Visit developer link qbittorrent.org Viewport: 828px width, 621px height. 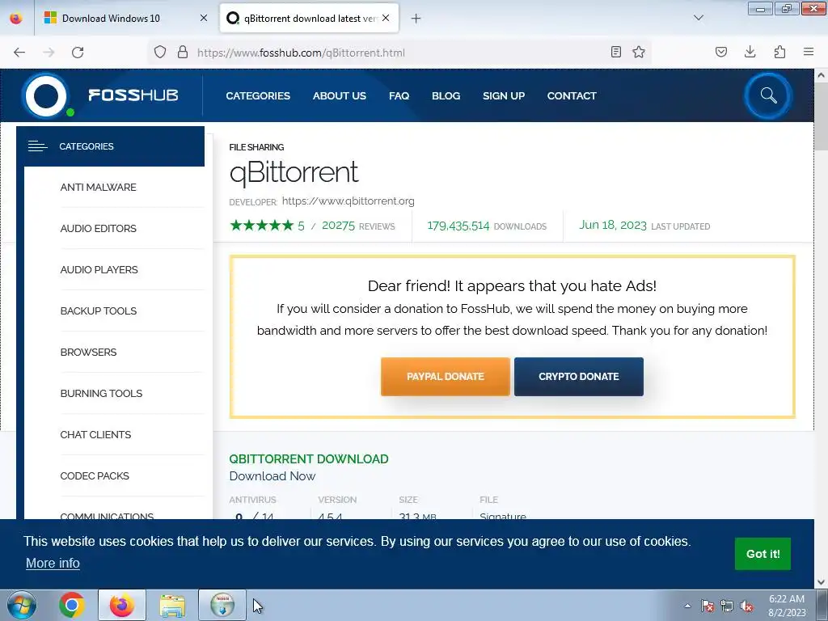(348, 201)
